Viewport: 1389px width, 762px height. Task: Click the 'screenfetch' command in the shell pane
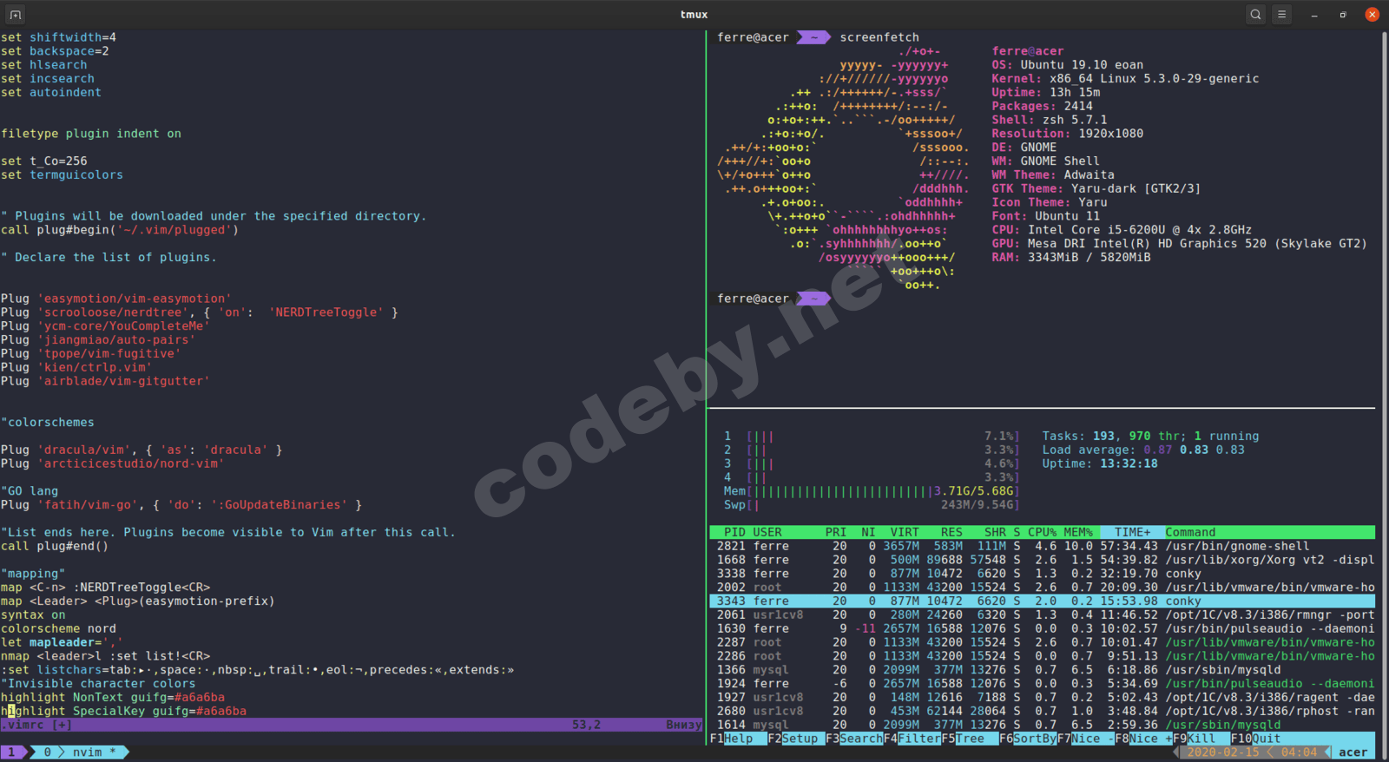pos(879,37)
